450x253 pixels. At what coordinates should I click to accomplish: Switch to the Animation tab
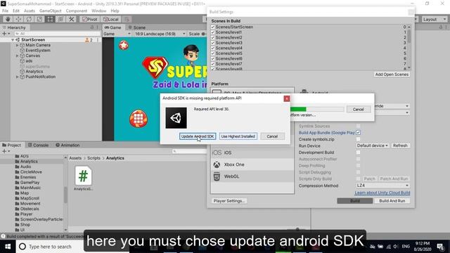[67, 145]
